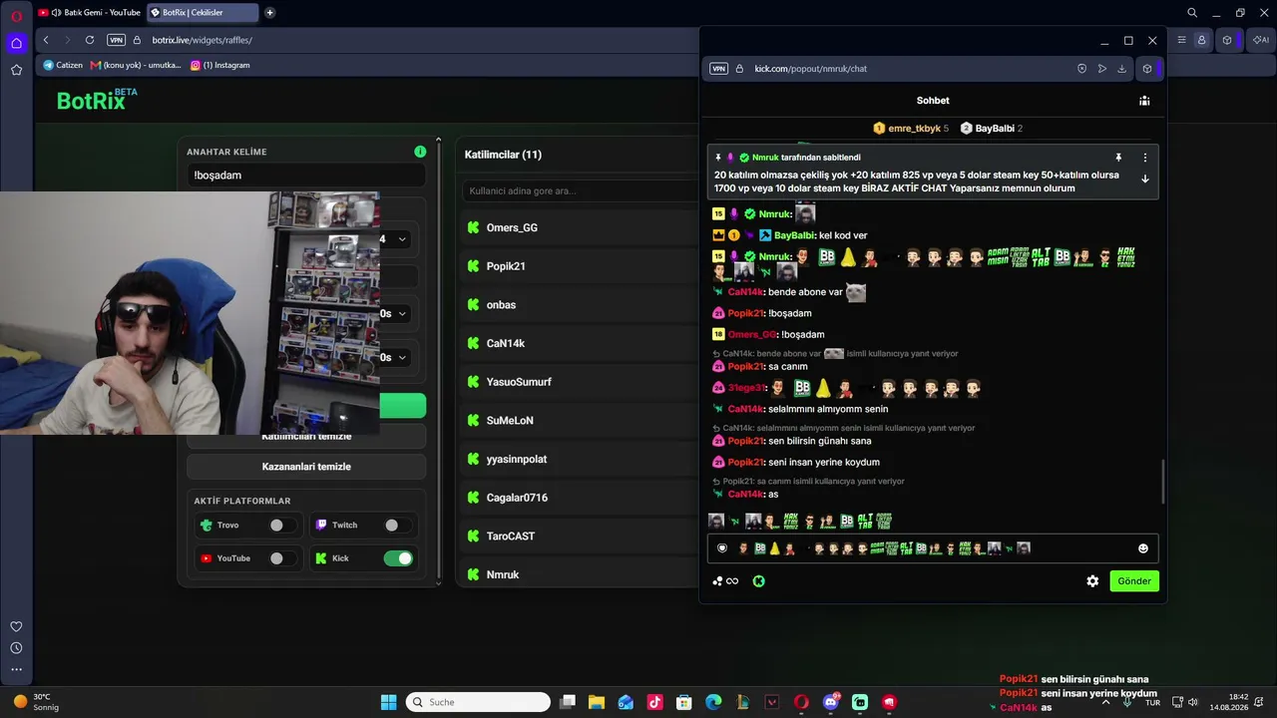
Task: Reload the BotRix page
Action: [x=90, y=40]
